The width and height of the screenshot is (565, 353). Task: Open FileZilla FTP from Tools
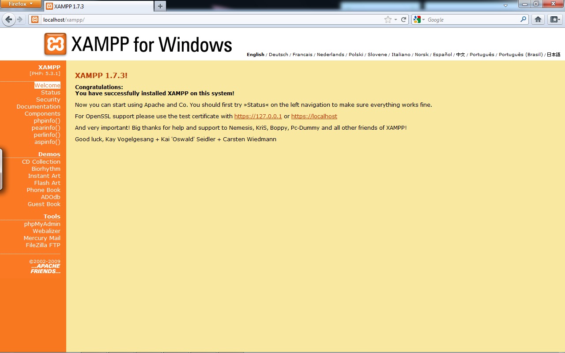click(43, 245)
